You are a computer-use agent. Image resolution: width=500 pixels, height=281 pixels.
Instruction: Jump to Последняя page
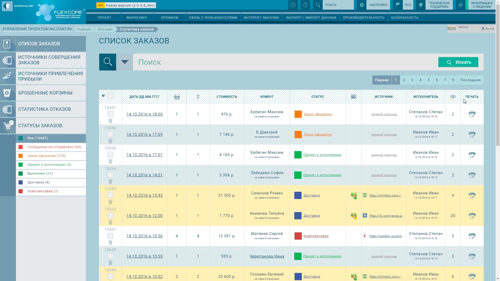[470, 80]
